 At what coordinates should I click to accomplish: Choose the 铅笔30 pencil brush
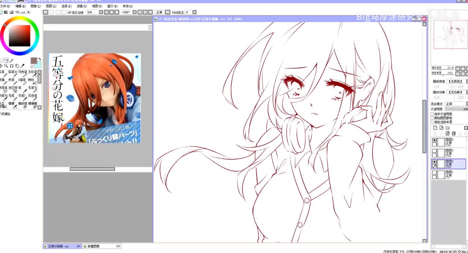(12, 74)
